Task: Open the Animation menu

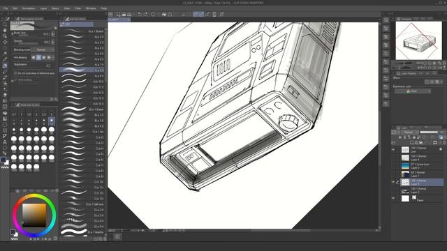Action: coord(29,8)
